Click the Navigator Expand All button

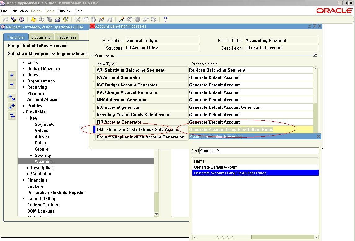tap(12, 107)
